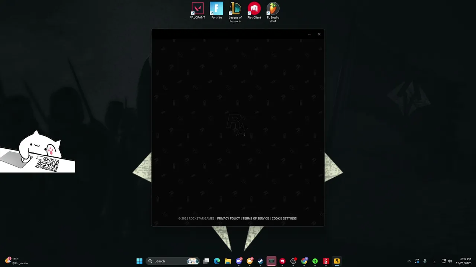
Task: Close the Rockstar Games Launcher window
Action: (x=319, y=34)
